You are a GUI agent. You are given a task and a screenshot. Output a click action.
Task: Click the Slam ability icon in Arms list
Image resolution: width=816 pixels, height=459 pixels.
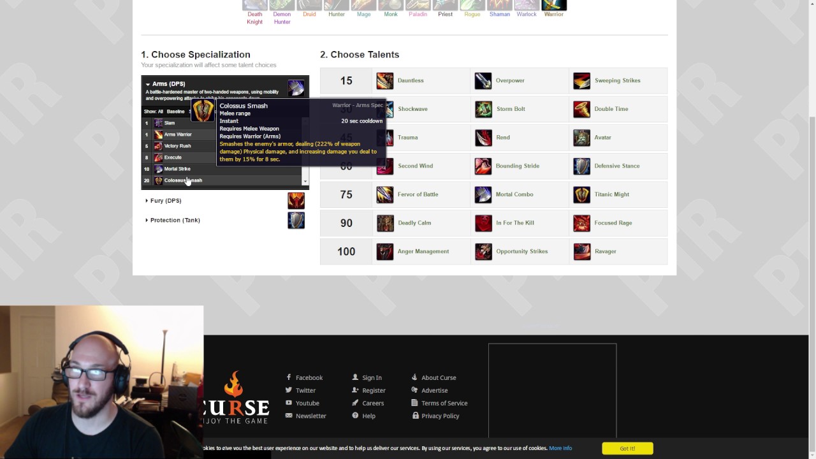[159, 123]
